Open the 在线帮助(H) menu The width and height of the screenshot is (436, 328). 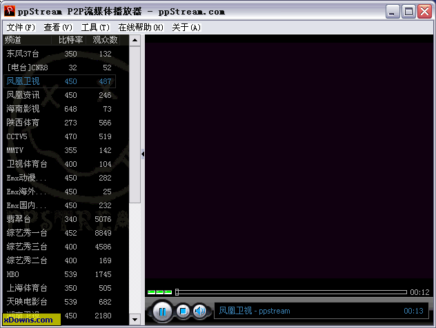click(x=141, y=27)
